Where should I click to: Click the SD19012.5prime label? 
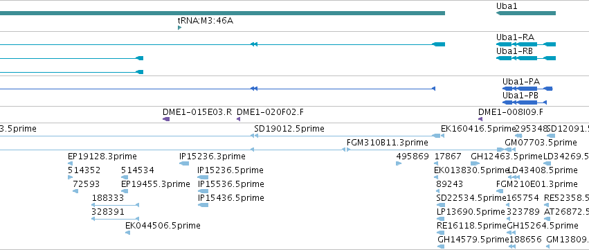(289, 129)
